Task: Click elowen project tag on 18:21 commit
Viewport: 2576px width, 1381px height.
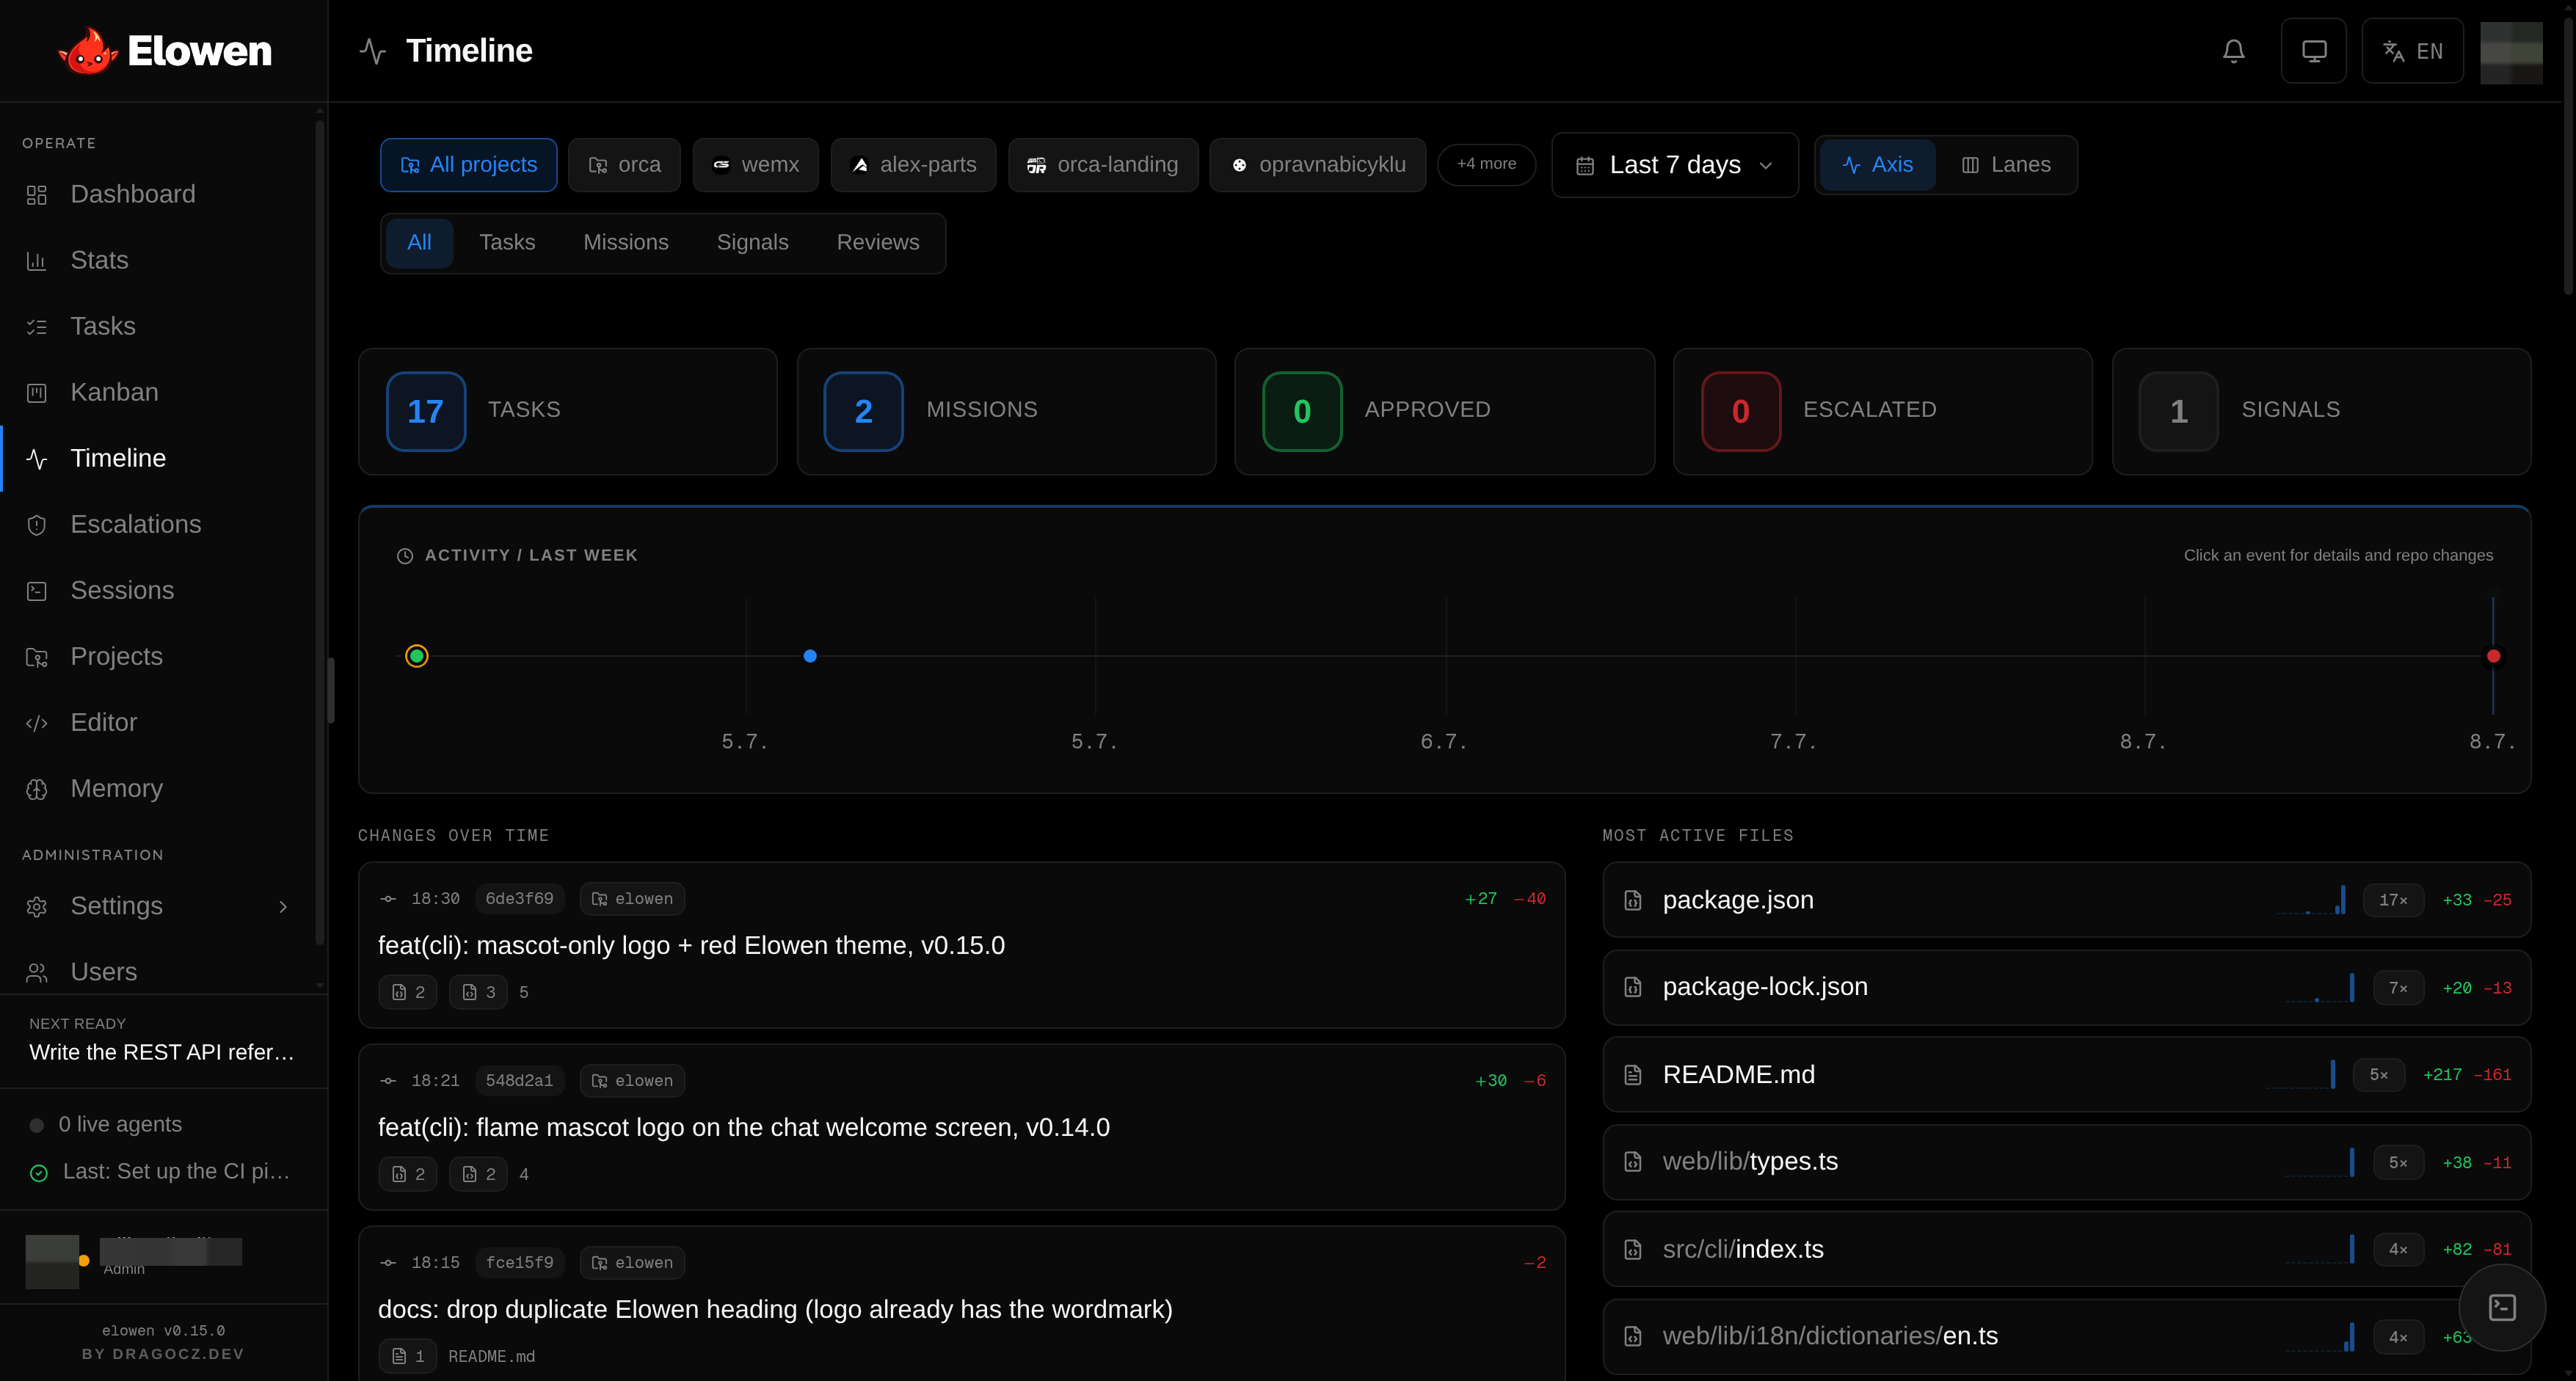Action: point(632,1081)
